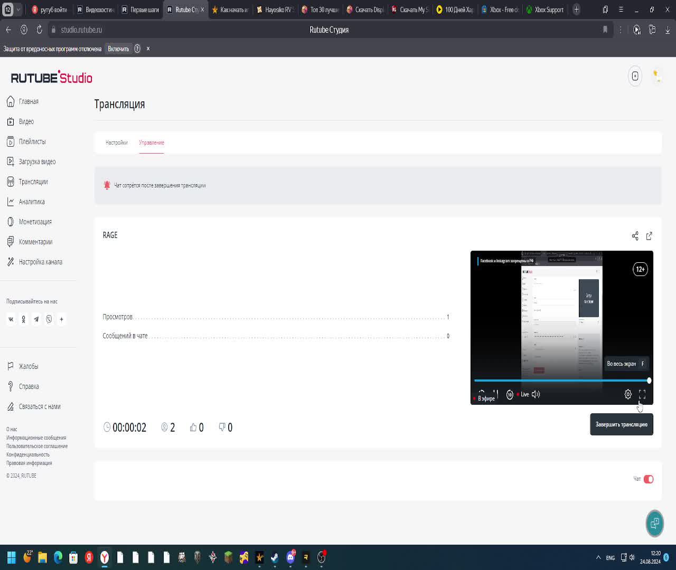The width and height of the screenshot is (676, 570).
Task: Open the taskbar clock and date
Action: click(650, 557)
